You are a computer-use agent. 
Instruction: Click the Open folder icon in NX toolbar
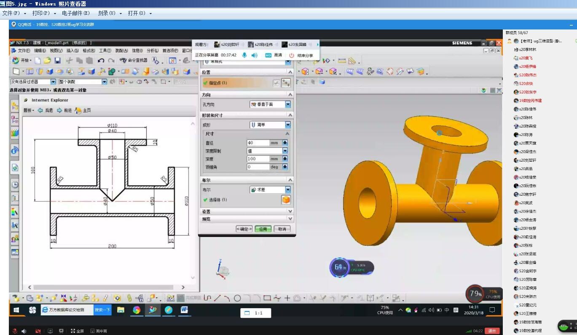click(x=47, y=61)
